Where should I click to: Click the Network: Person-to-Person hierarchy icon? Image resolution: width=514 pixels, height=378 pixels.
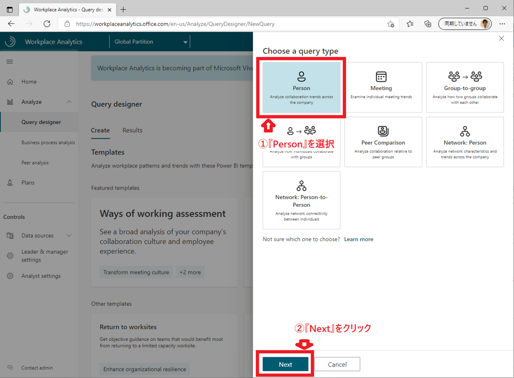[302, 186]
